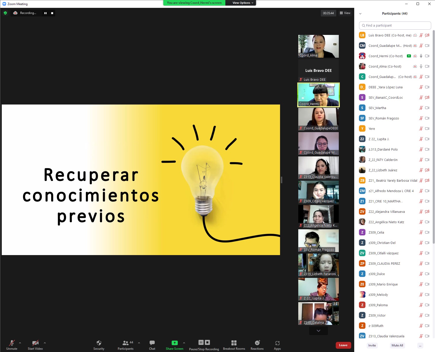Viewport: 435px width, 352px height.
Task: Click z309_Melody muted mic icon
Action: click(421, 295)
